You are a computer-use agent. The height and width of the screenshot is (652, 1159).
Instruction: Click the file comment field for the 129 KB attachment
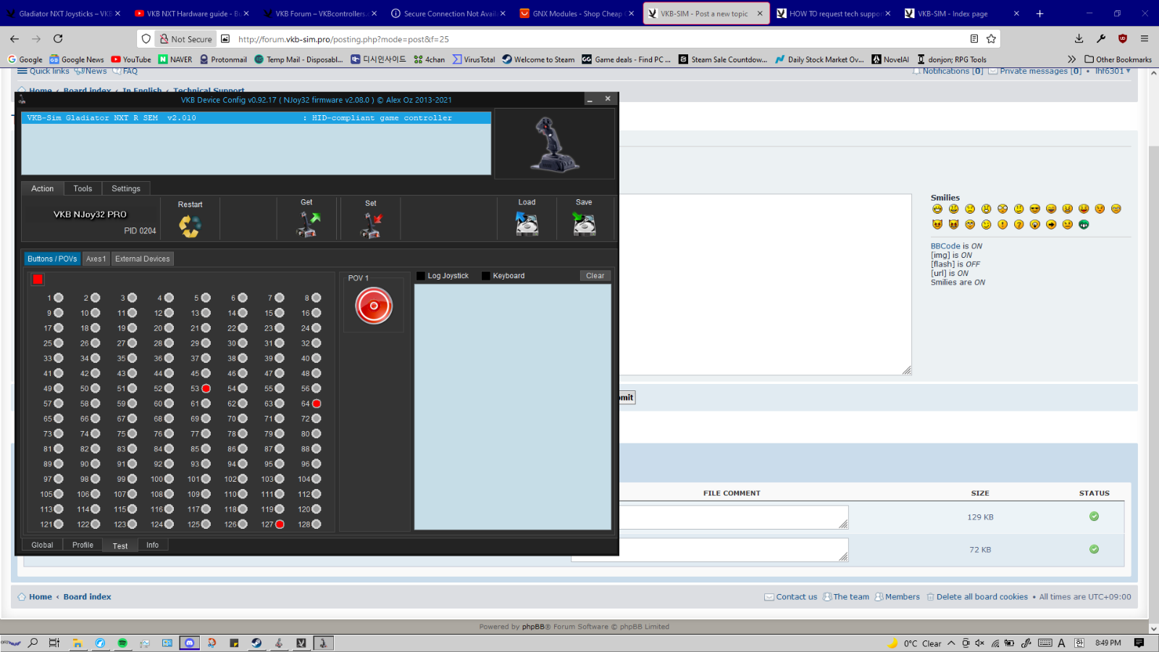(732, 517)
